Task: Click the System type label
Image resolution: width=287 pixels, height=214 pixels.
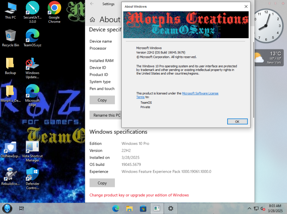Action: pos(100,82)
